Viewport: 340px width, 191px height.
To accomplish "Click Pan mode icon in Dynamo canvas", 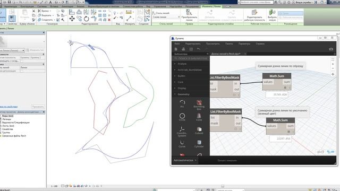I will tap(333, 74).
